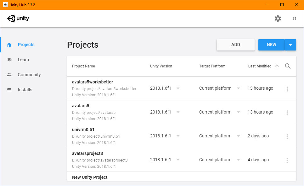Open more options for univrm0.51

287,136
